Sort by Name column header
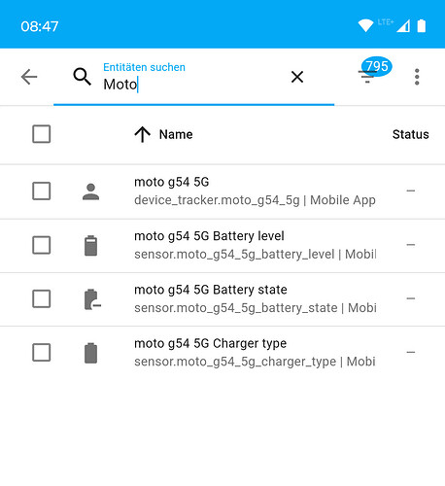The height and width of the screenshot is (486, 445). pos(176,134)
